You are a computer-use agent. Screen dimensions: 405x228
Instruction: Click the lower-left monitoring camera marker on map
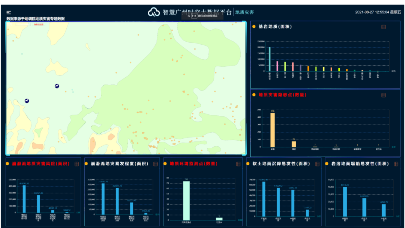pyautogui.click(x=27, y=101)
